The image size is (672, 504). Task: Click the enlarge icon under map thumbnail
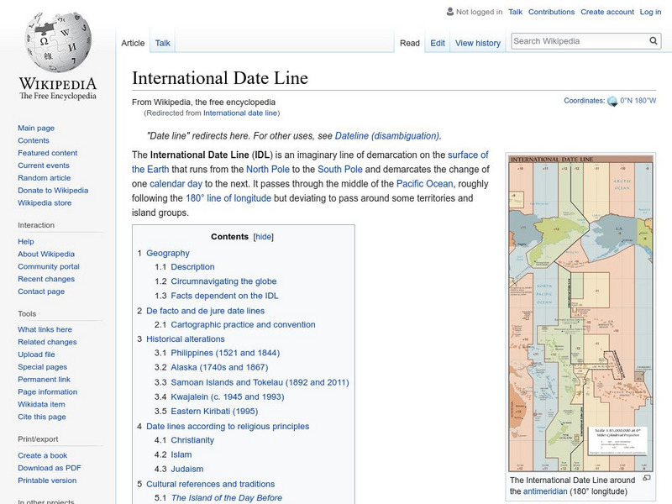coord(646,478)
